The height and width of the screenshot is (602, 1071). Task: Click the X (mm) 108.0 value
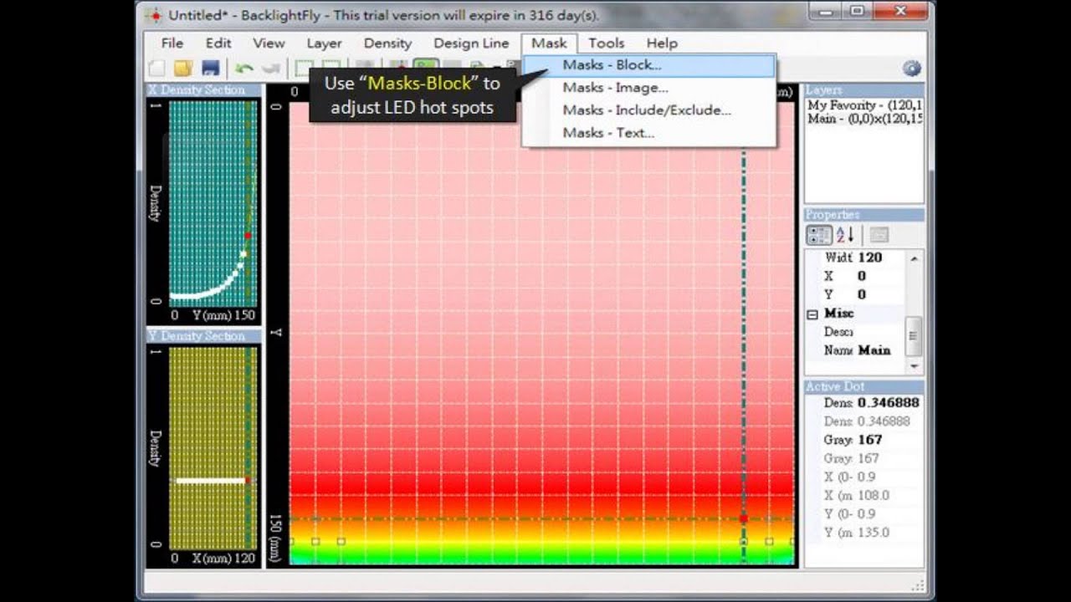874,495
